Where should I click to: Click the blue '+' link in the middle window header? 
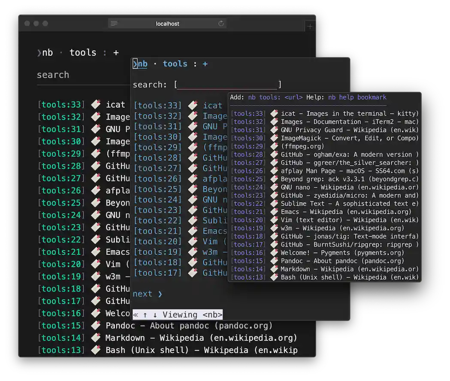tap(205, 64)
